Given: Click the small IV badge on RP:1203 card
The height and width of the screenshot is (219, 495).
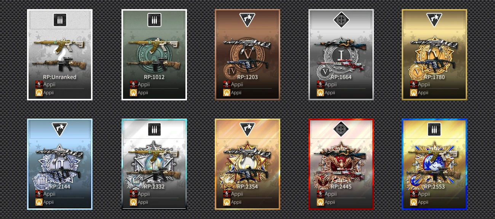Looking at the screenshot, I should tap(231, 71).
